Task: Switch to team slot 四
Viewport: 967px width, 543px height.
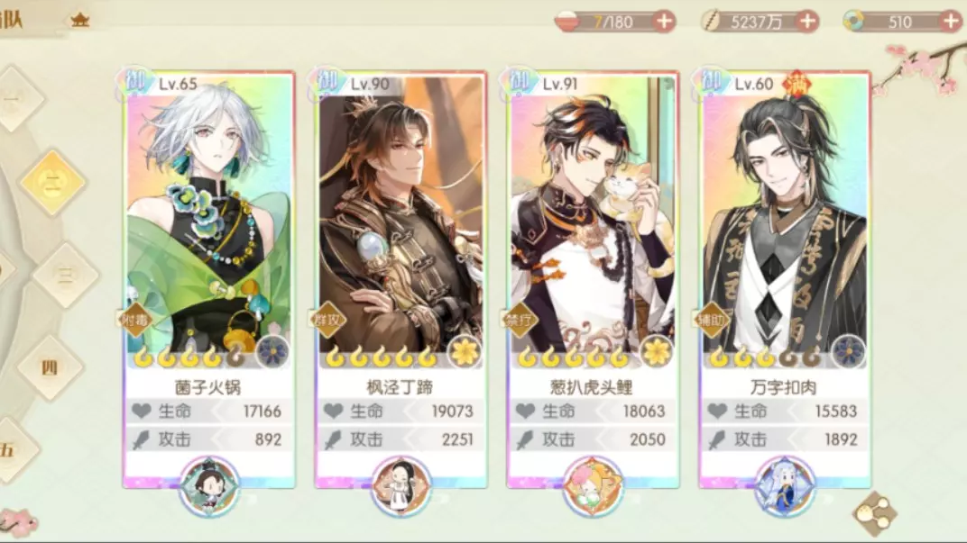Action: click(50, 368)
